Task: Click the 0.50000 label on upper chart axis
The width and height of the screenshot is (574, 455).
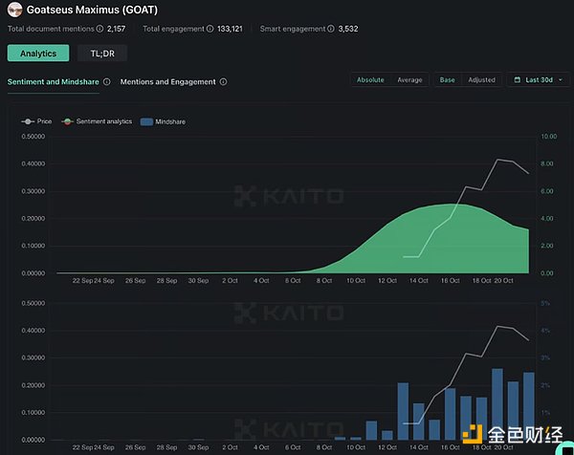Action: tap(33, 137)
